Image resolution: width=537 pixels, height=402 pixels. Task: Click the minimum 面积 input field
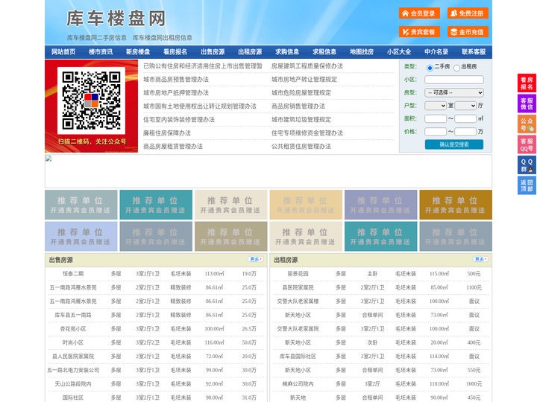[x=436, y=118]
